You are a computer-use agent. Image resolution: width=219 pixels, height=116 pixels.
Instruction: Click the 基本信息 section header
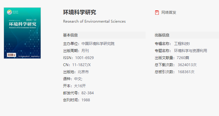(x=70, y=35)
